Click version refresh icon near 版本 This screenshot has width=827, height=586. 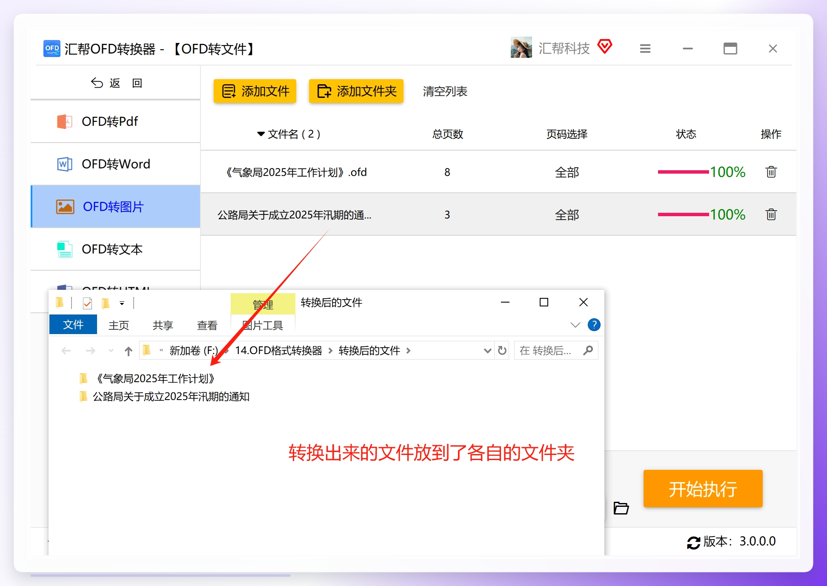coord(694,543)
